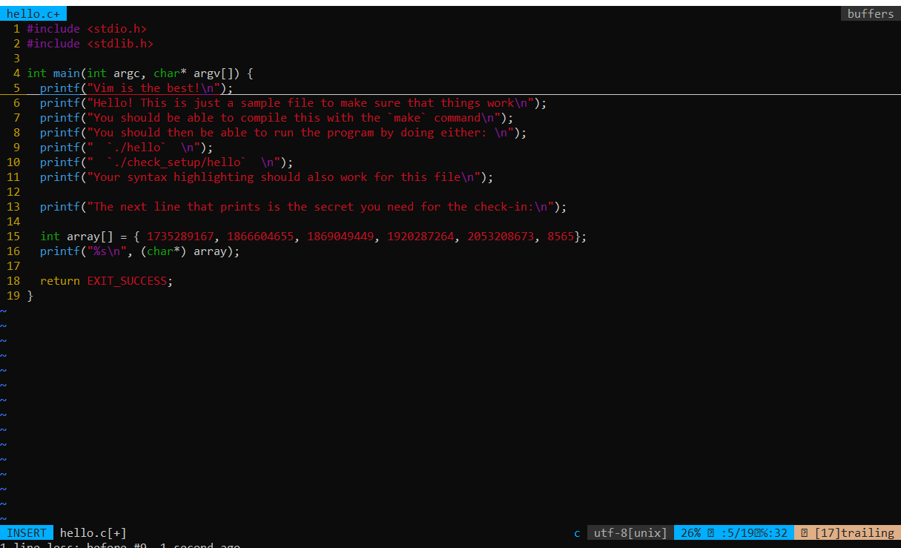Viewport: 901px width, 548px height.
Task: Click the utf-8[unix] encoding segment
Action: pyautogui.click(x=631, y=532)
